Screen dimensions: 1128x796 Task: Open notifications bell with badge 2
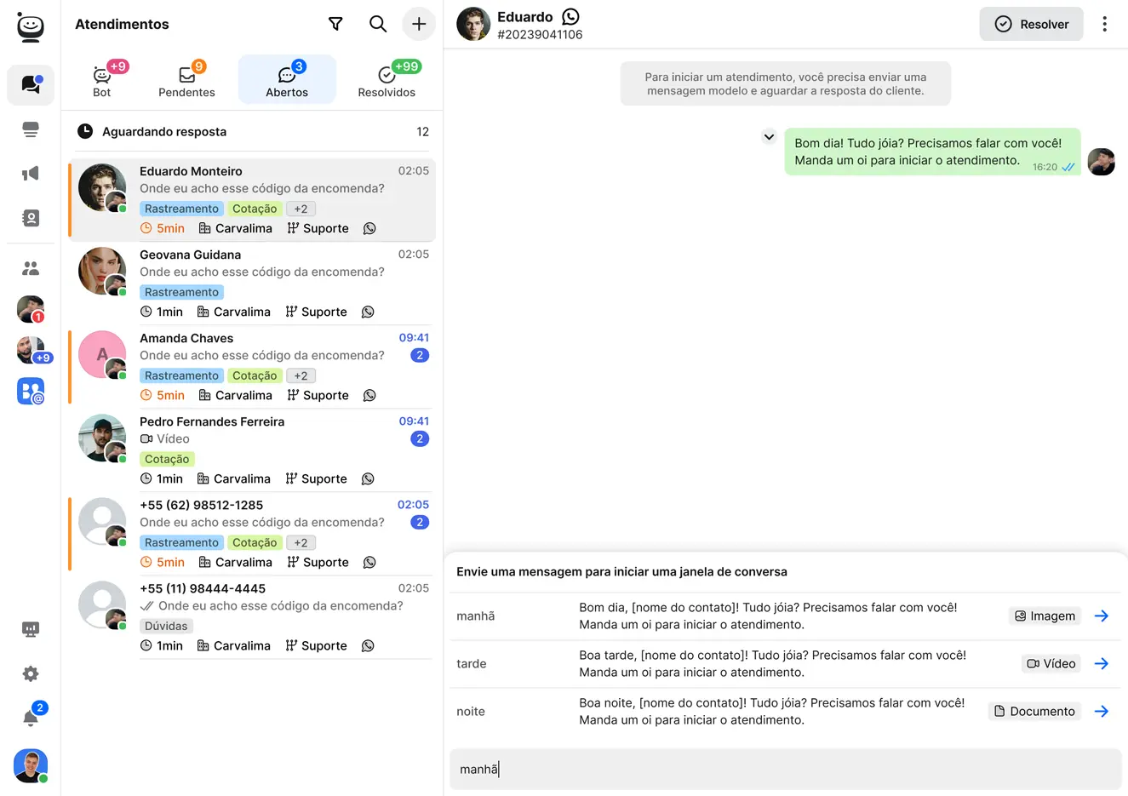(31, 718)
